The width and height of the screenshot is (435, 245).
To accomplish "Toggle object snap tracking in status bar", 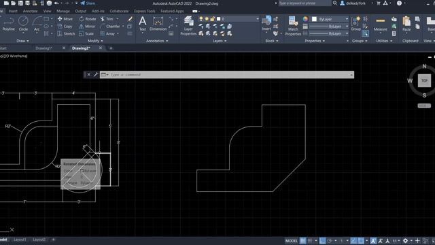I will [353, 240].
